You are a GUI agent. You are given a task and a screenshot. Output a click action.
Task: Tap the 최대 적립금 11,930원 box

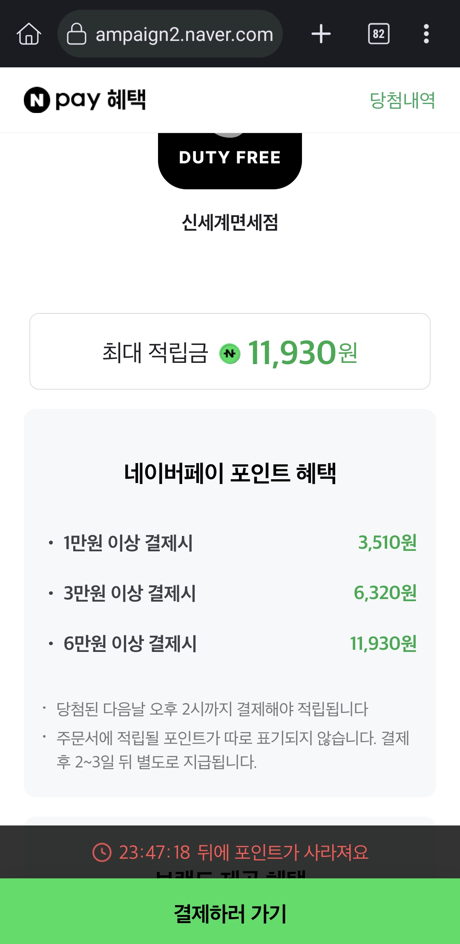point(230,351)
